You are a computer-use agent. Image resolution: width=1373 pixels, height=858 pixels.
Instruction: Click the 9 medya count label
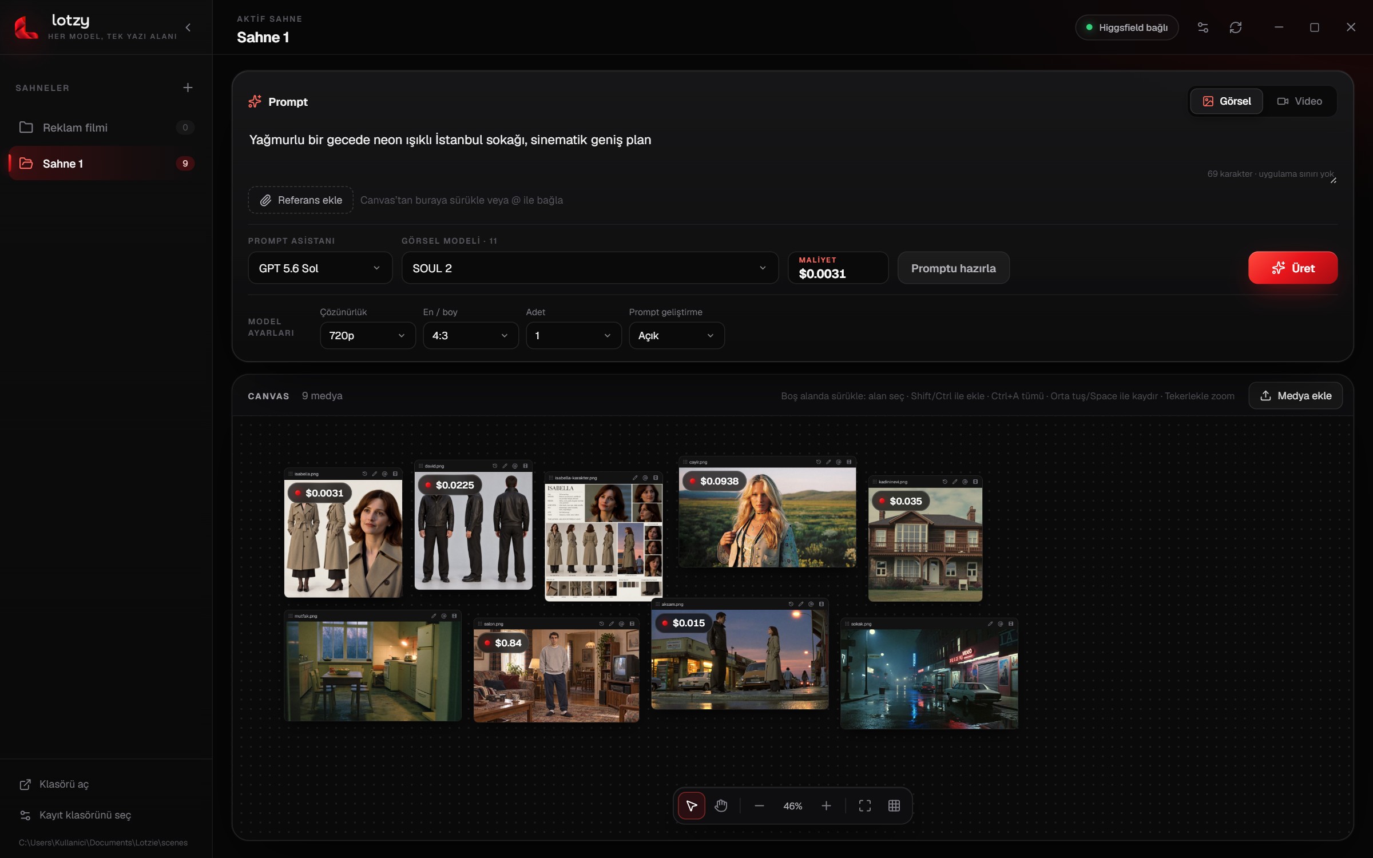(322, 396)
